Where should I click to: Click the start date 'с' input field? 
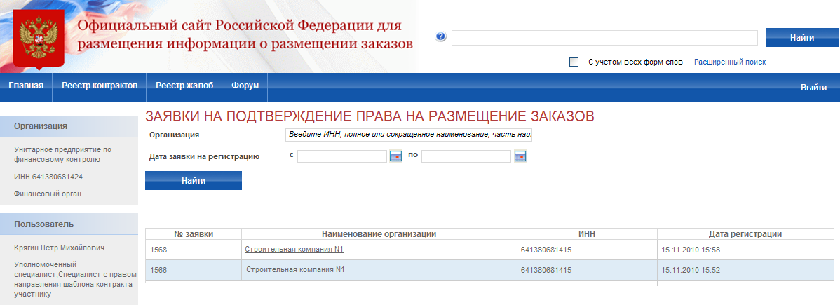pyautogui.click(x=341, y=156)
